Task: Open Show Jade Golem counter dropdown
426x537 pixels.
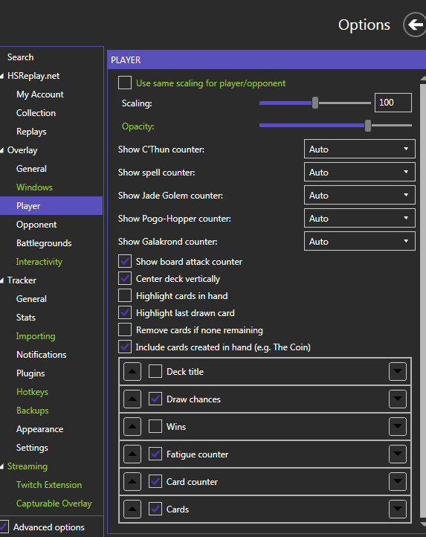Action: (360, 195)
